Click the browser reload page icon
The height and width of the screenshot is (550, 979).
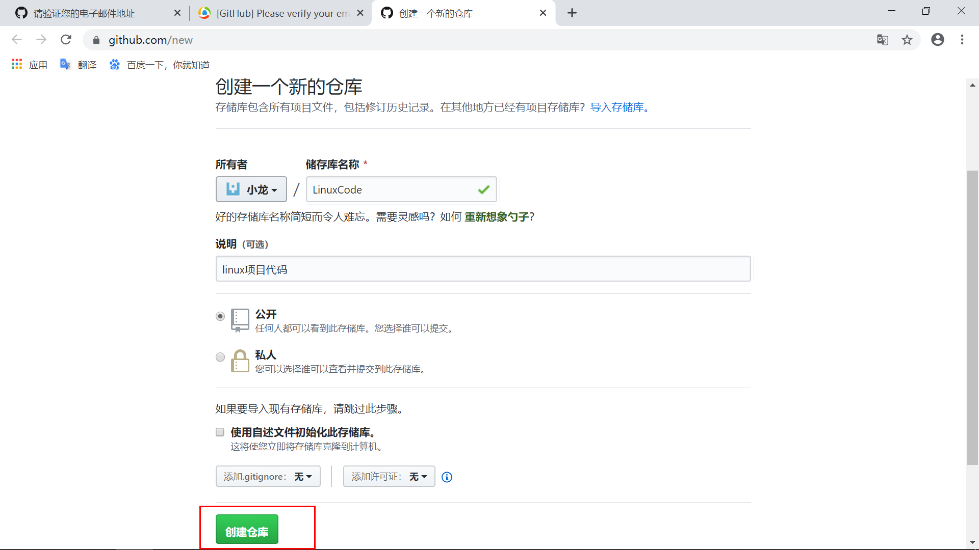(66, 40)
